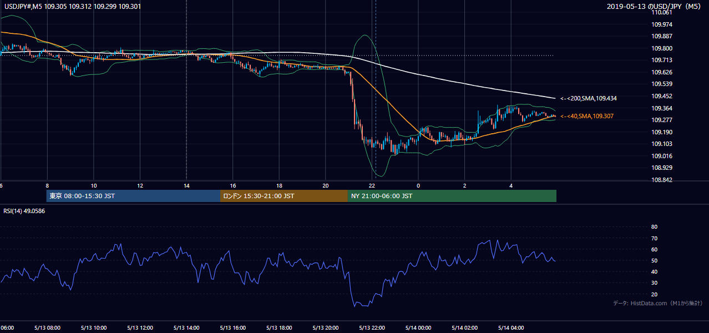
Task: Click the 5/13 14:00 date axis label
Action: (x=186, y=327)
